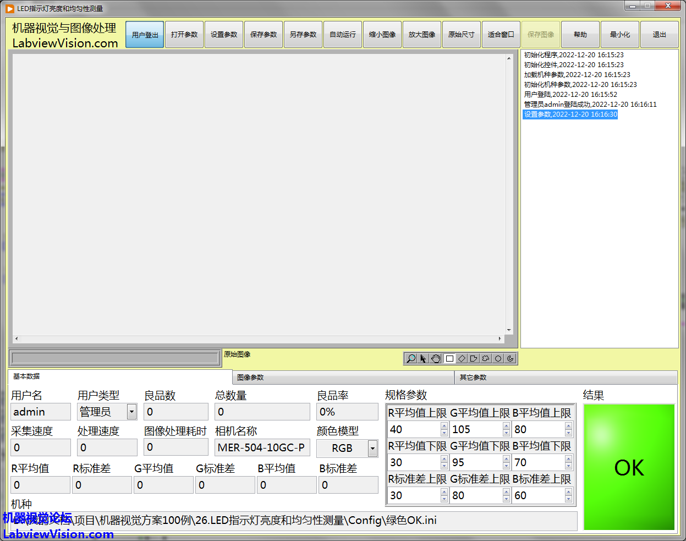686x541 pixels.
Task: Click the 自动运行 button
Action: (x=343, y=35)
